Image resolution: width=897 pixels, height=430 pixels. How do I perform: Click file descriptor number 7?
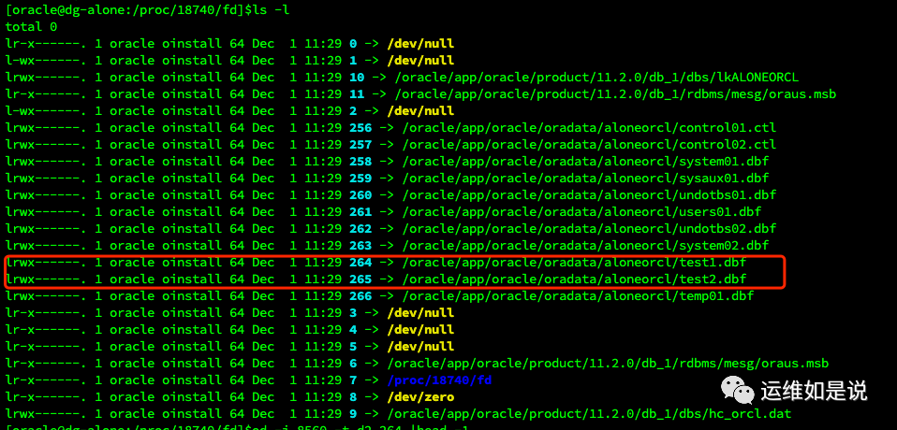(x=353, y=380)
